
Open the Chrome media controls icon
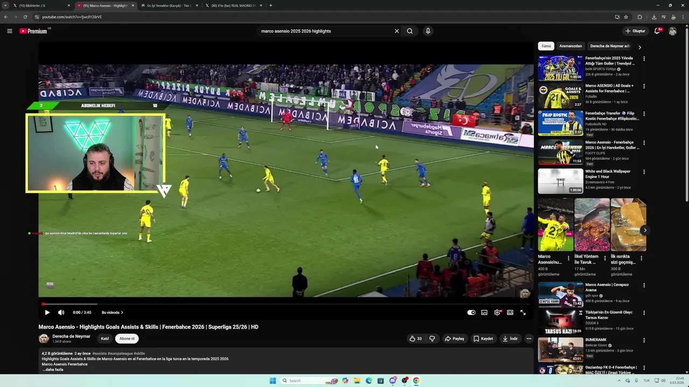coord(664,17)
